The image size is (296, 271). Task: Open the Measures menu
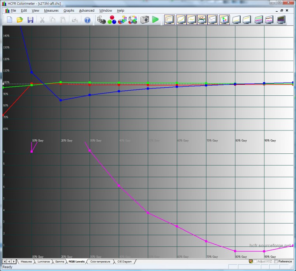51,11
